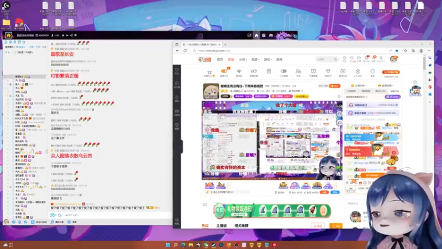Screen dimensions: 442x249
Task: Open the audio mixer sliders icon in YY
Action: click(25, 222)
